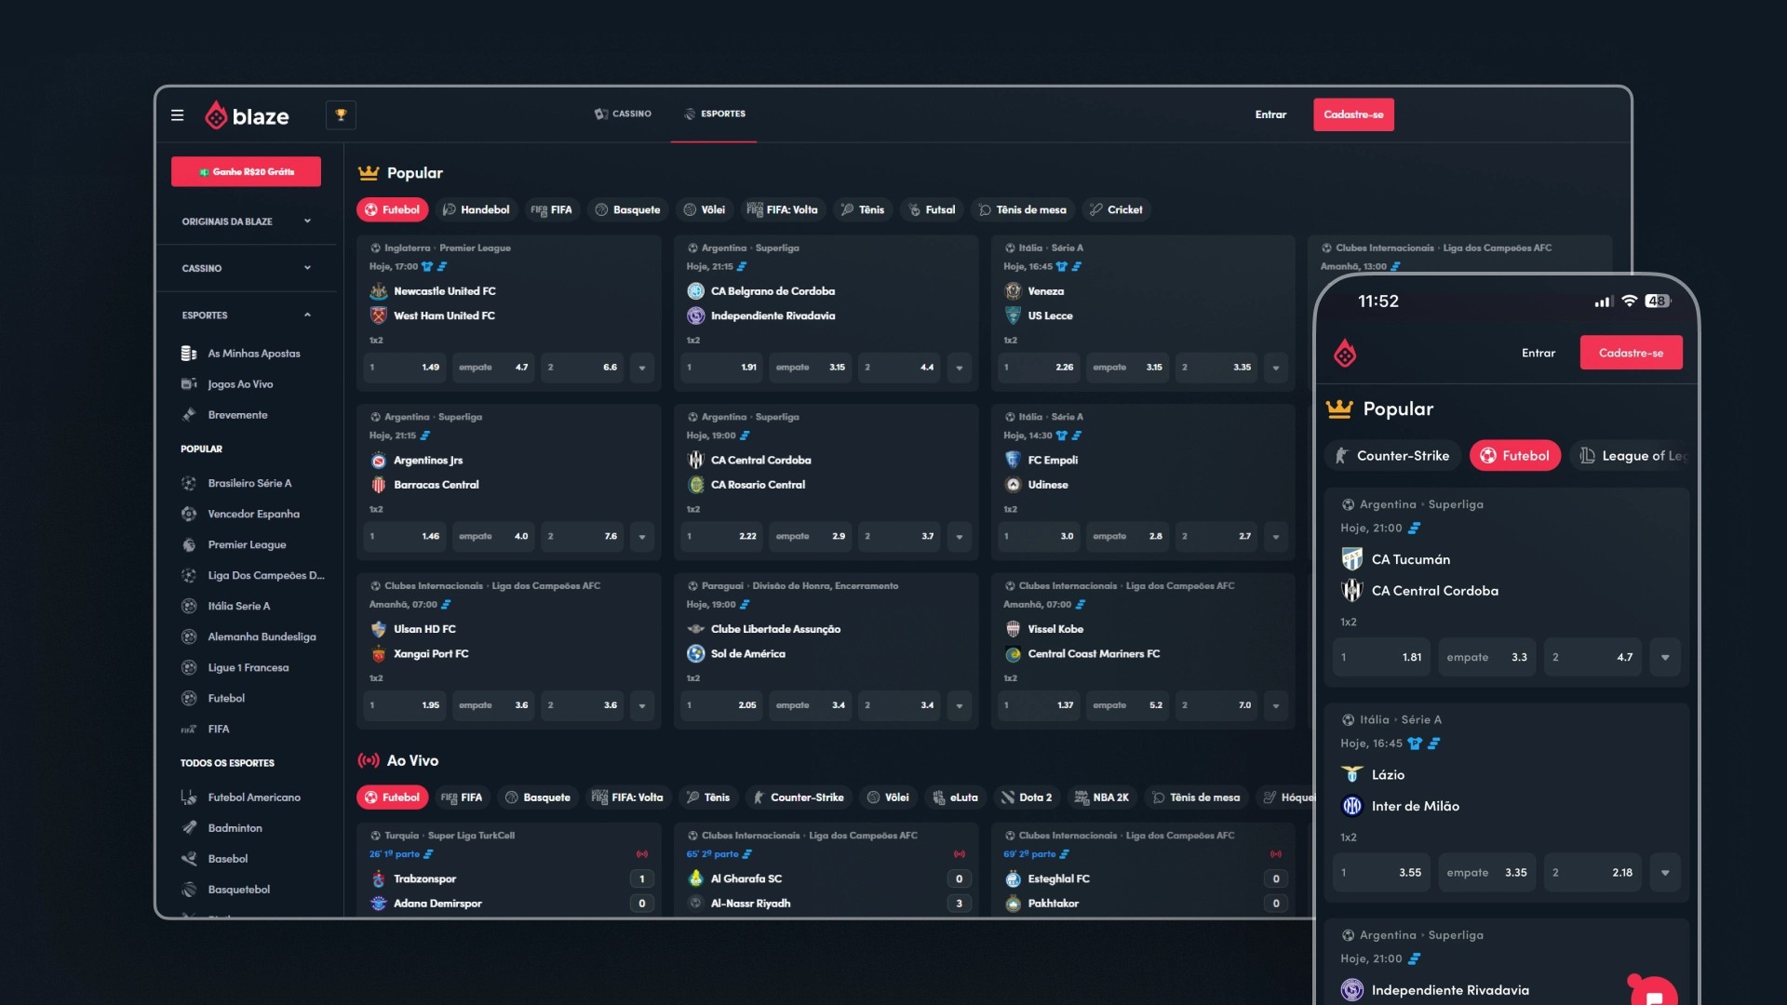The height and width of the screenshot is (1005, 1787).
Task: Click the Newcastle United FC crest
Action: tap(379, 291)
